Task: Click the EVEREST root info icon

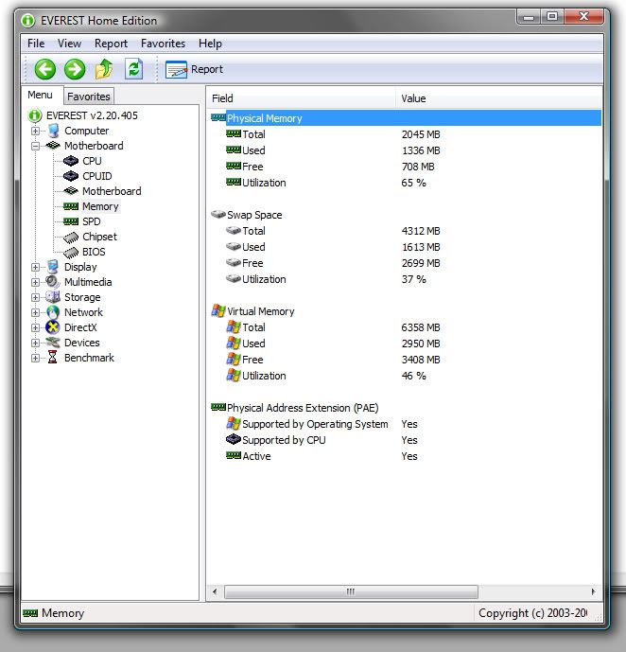Action: click(35, 115)
